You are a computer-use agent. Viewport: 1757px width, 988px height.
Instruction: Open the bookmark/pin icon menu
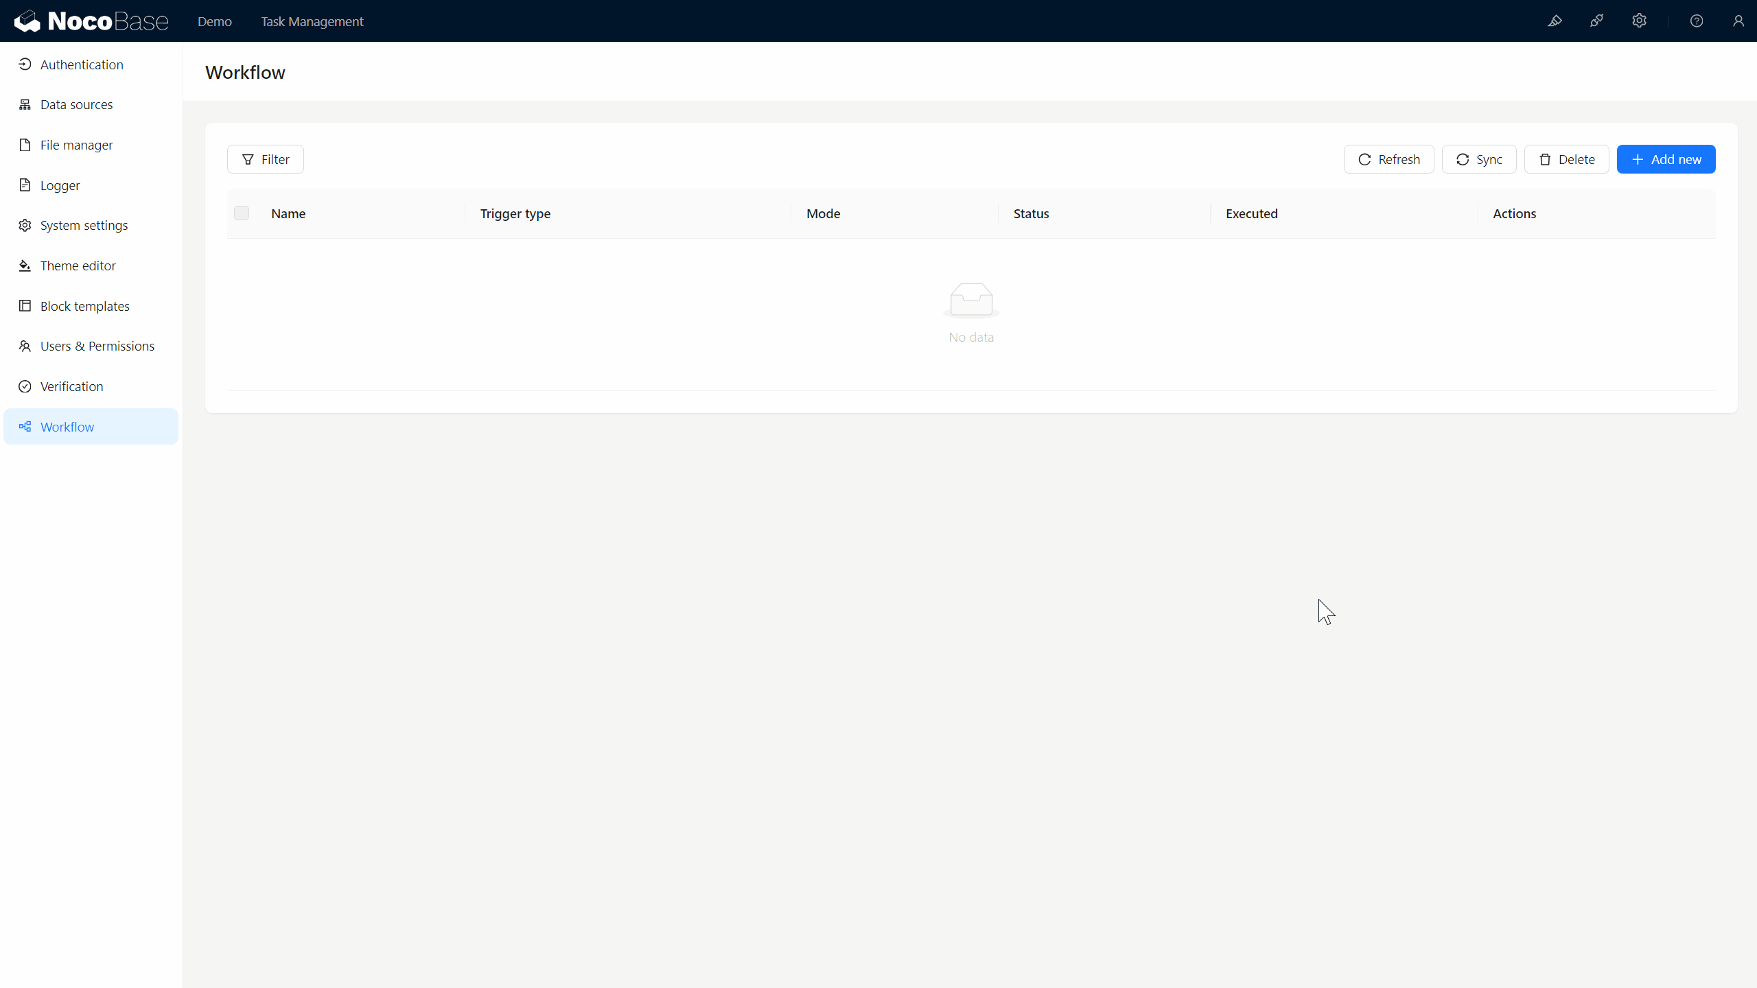[1555, 21]
